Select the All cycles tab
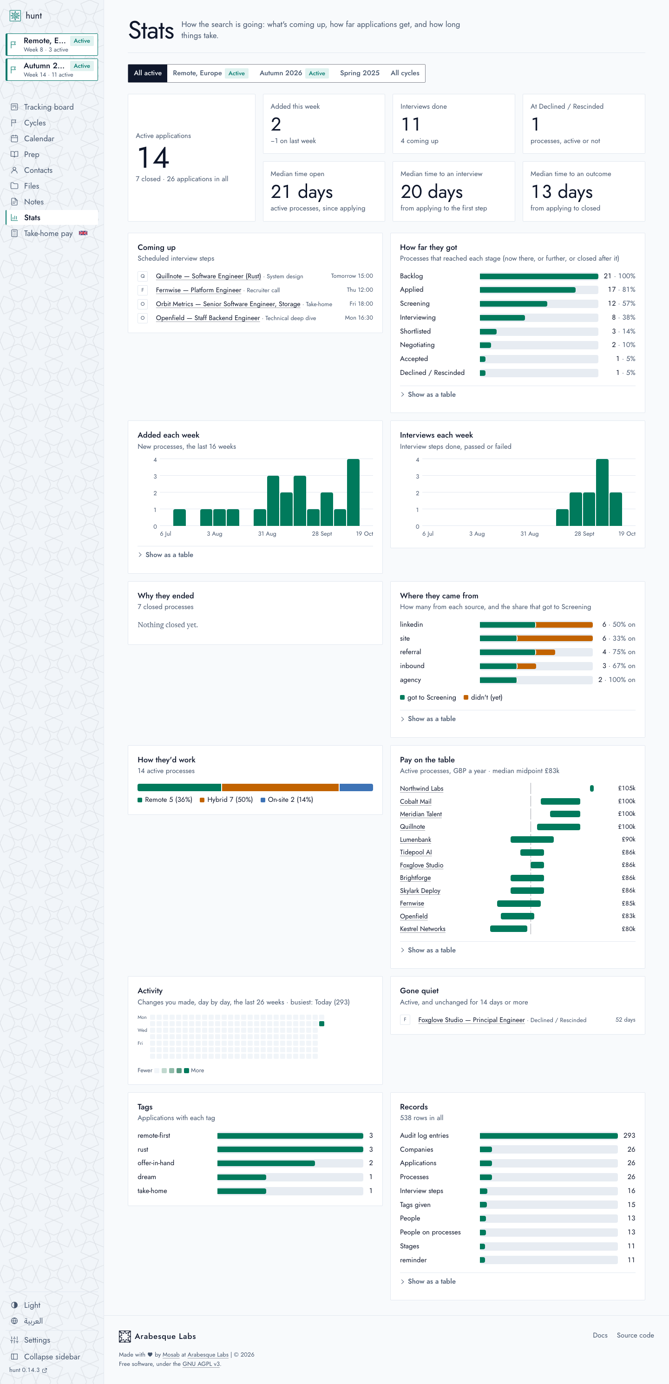The width and height of the screenshot is (669, 1384). click(405, 73)
